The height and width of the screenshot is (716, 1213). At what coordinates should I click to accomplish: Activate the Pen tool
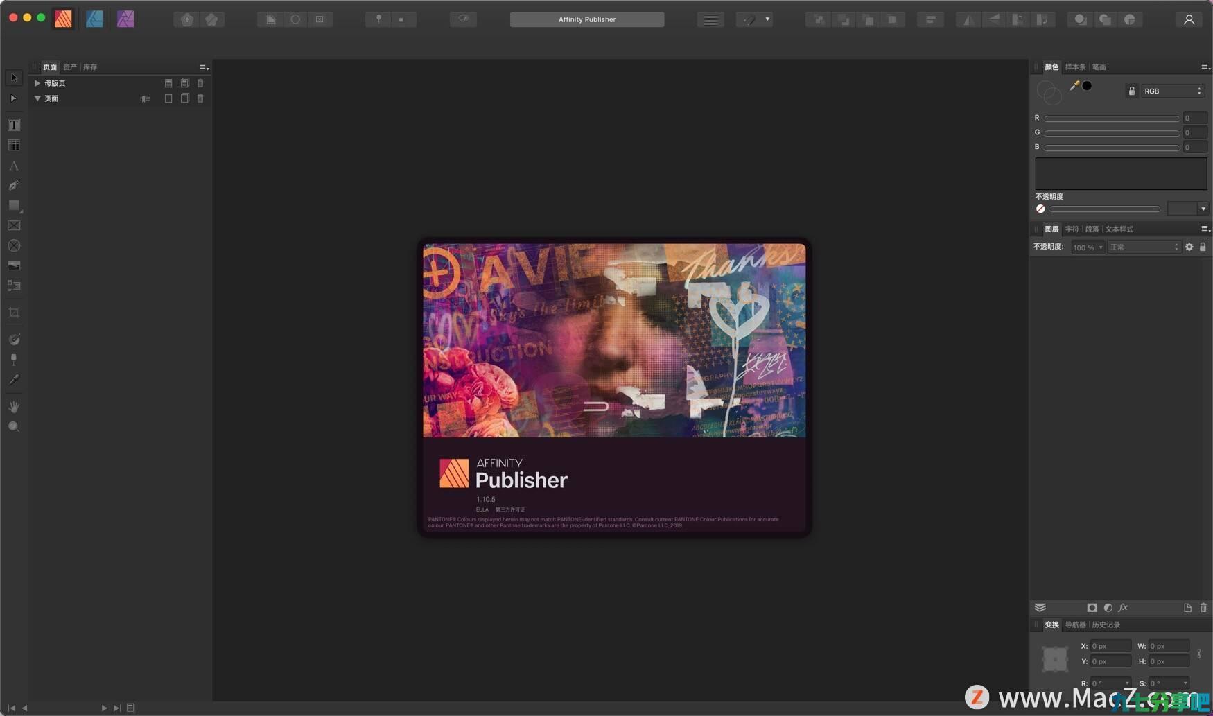[14, 185]
